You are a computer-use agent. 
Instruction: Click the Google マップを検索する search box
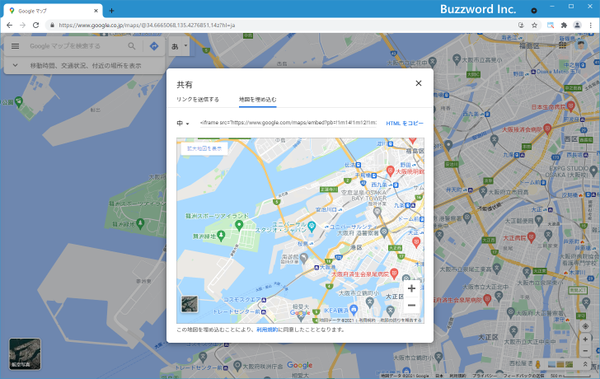(x=77, y=46)
